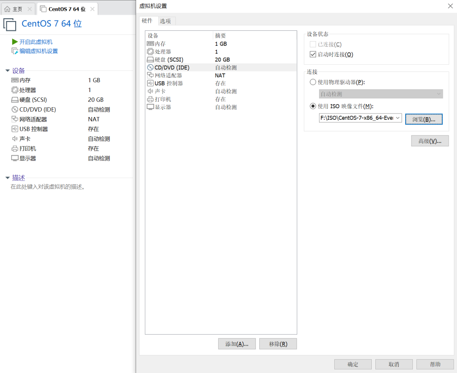
Task: Click the CD/DVD (IDE) disc icon in the dialog list
Action: (x=150, y=67)
